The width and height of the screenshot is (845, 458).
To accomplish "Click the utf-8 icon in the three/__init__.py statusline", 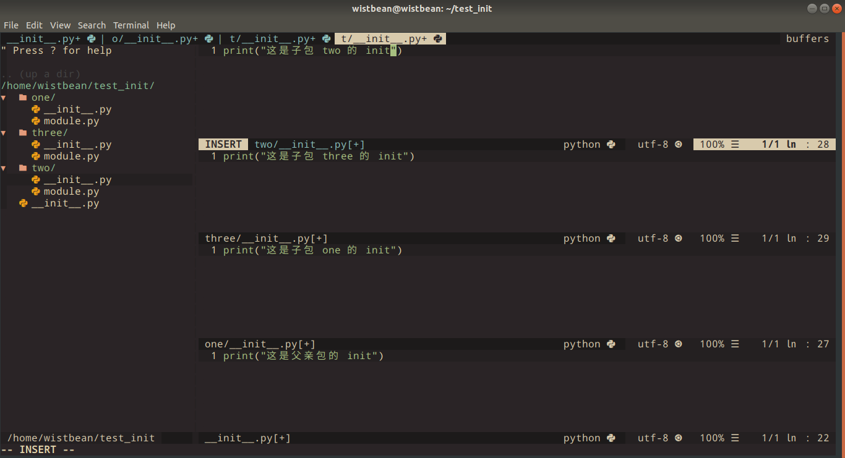I will pyautogui.click(x=678, y=238).
